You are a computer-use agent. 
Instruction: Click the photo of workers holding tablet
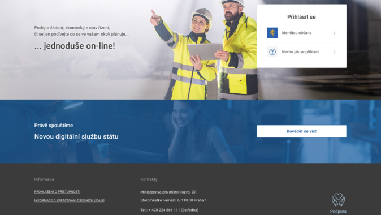pyautogui.click(x=204, y=50)
